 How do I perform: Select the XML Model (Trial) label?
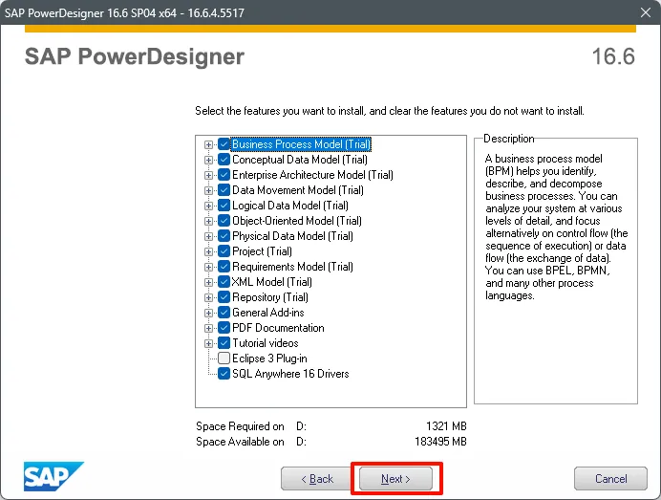[x=272, y=282]
